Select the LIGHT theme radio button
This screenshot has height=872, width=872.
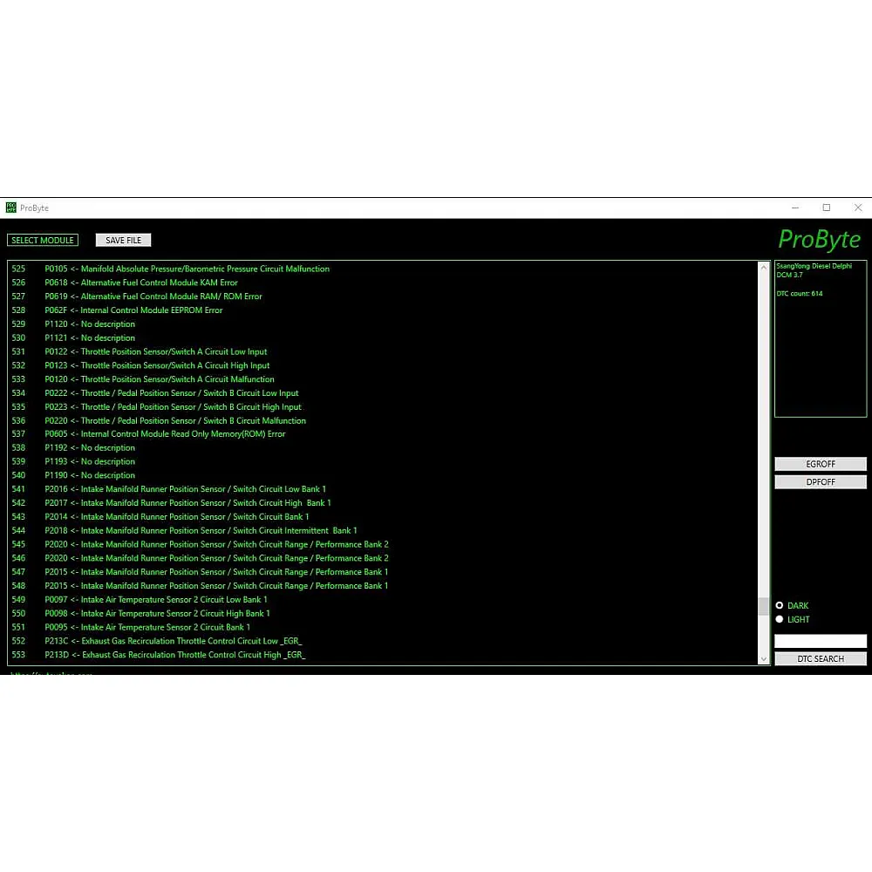780,619
